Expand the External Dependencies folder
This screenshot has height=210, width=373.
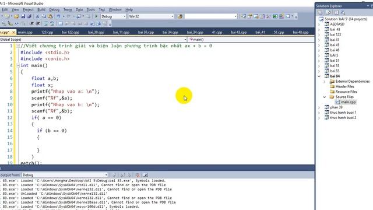tap(325, 82)
